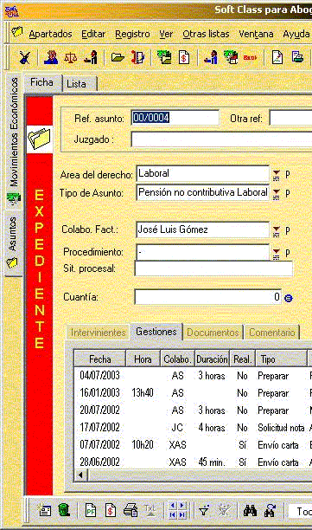
Task: Click the binoculars with arrow find-next icon
Action: [x=270, y=510]
